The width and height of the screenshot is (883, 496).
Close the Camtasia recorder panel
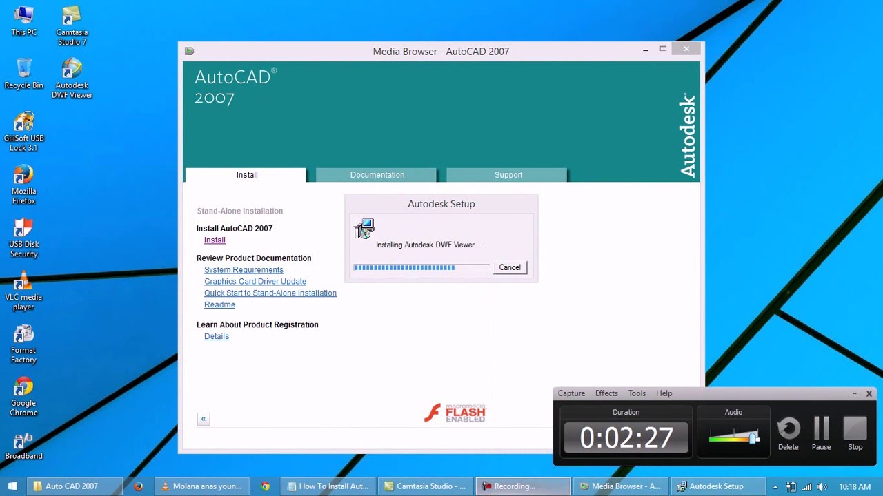coord(869,393)
